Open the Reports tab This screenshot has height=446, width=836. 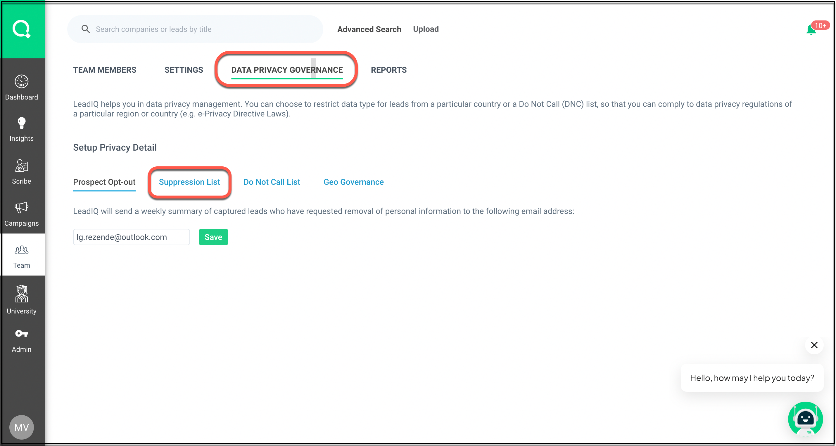pos(388,70)
